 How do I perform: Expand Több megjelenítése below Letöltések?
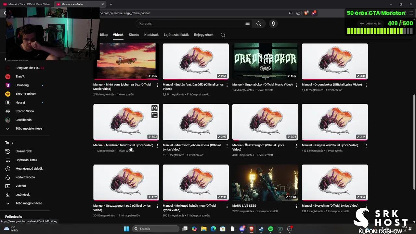[x=29, y=203]
